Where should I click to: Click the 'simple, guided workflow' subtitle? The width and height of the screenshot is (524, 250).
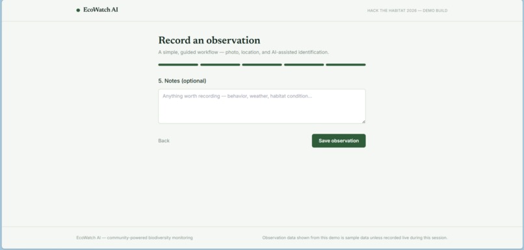(243, 52)
